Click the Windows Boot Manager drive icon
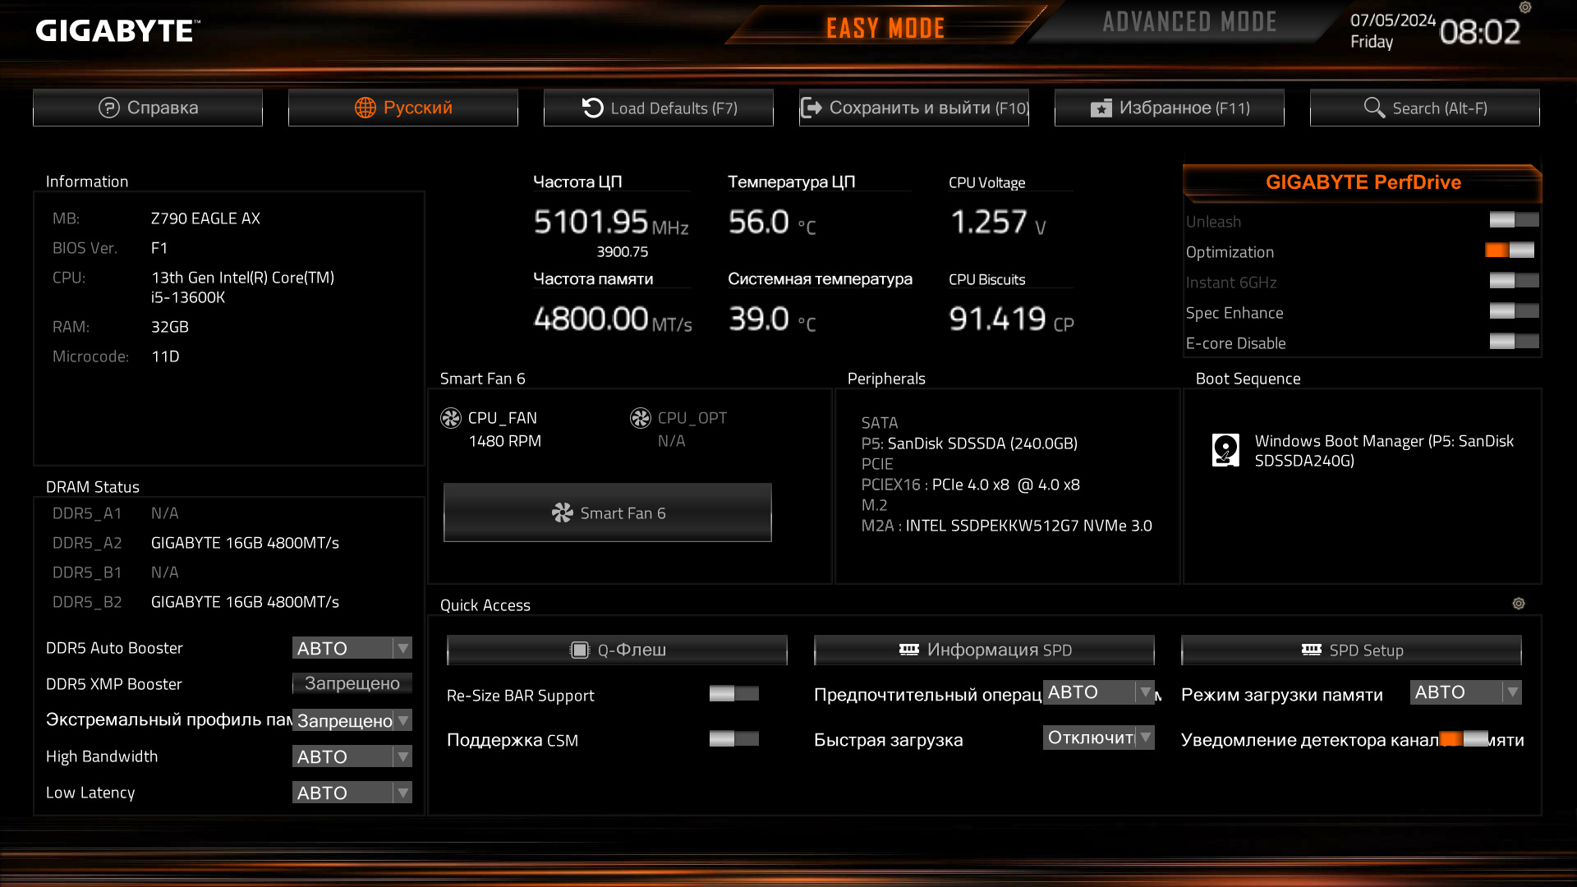The height and width of the screenshot is (887, 1577). [x=1225, y=450]
